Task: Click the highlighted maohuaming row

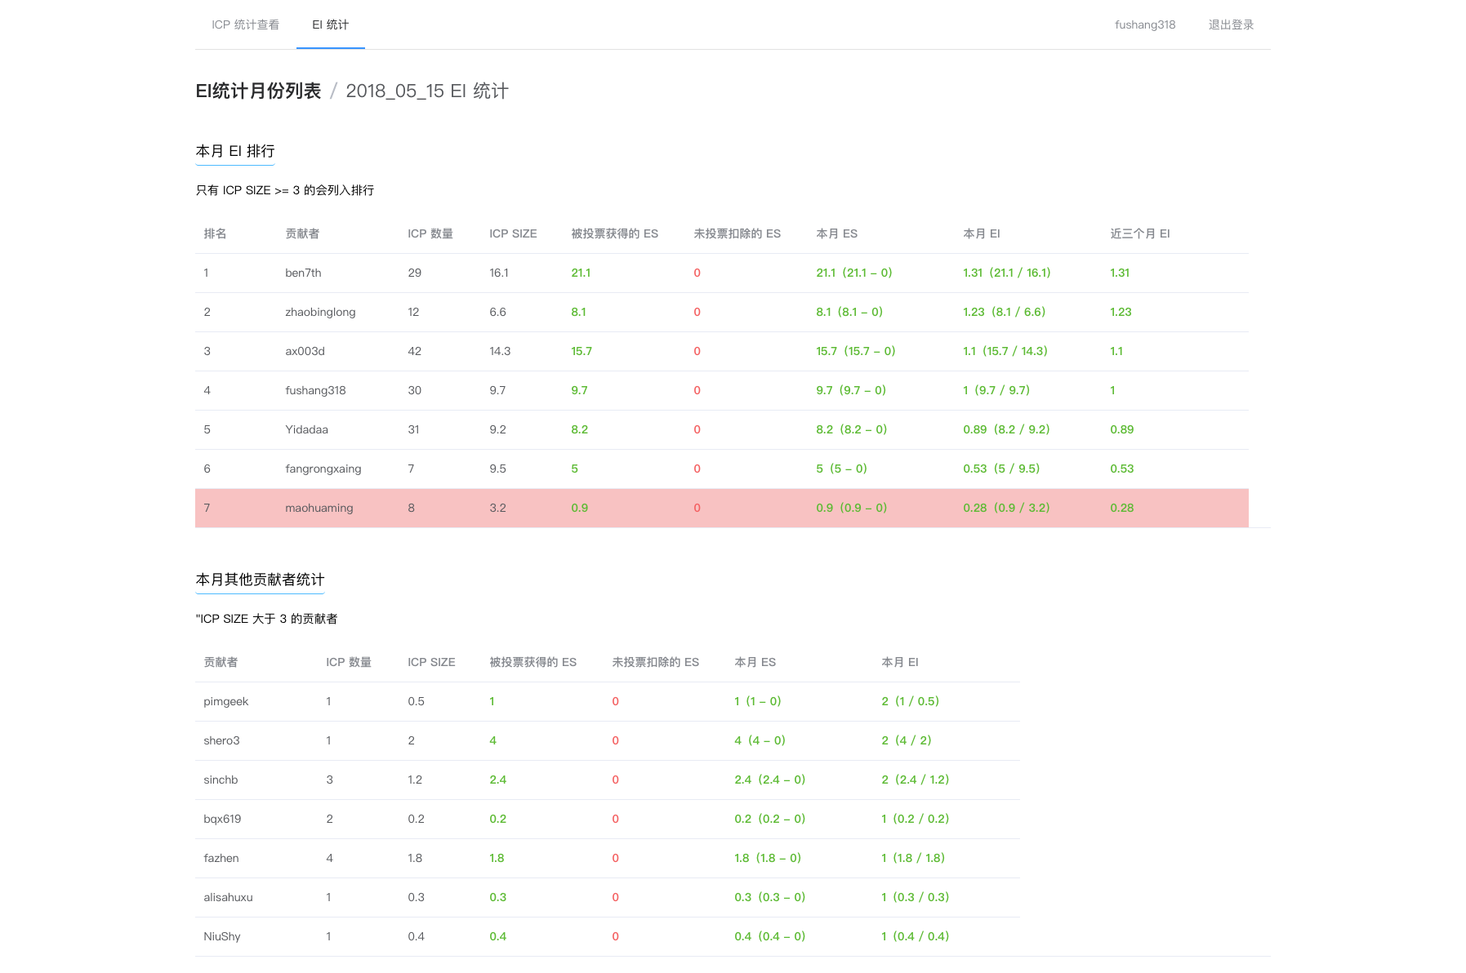Action: pyautogui.click(x=319, y=508)
